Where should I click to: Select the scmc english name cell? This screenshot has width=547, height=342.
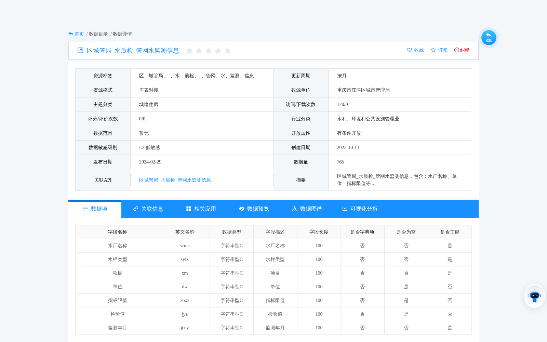click(x=185, y=246)
